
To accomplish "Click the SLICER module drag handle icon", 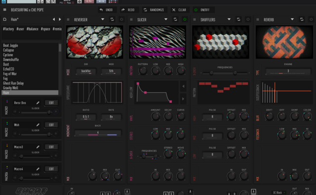I will 131,20.
